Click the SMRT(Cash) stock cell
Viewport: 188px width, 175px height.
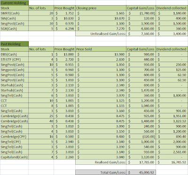[15, 13]
